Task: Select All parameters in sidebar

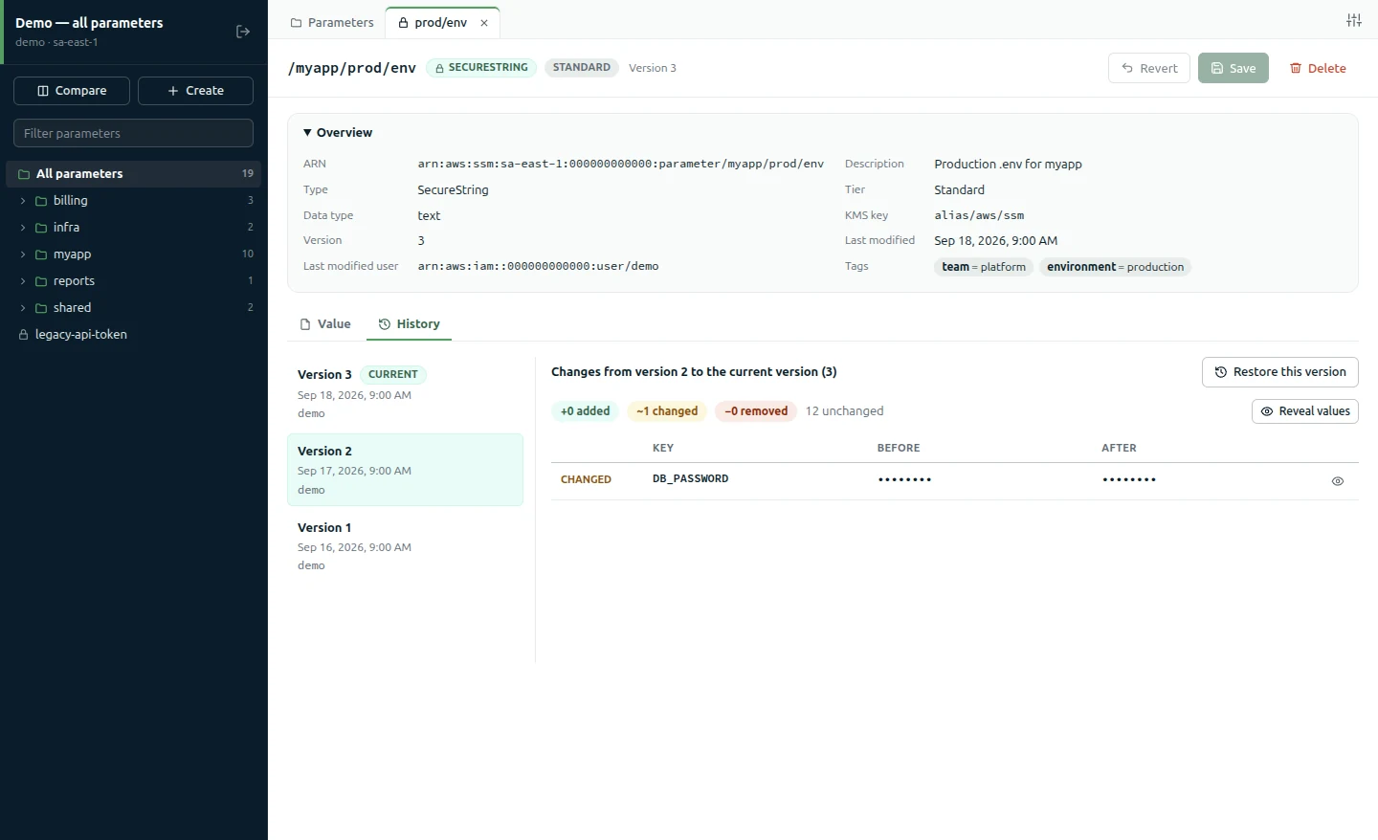Action: click(134, 174)
